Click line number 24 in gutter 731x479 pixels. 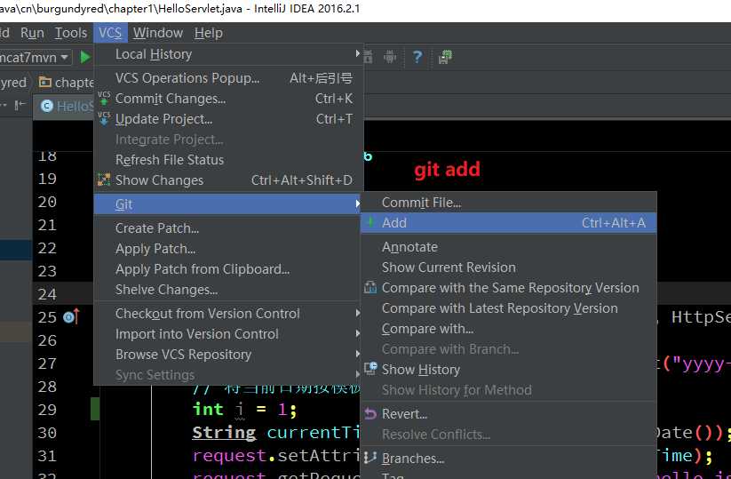(x=47, y=294)
